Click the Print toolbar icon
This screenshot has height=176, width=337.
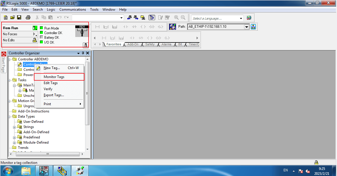tap(28, 18)
